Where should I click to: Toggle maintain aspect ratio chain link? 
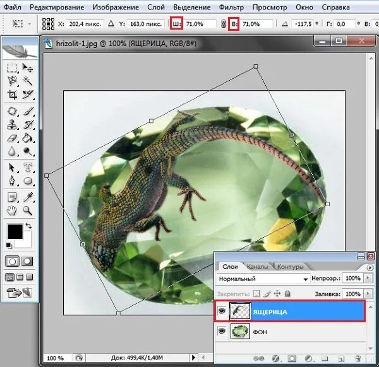[x=224, y=23]
